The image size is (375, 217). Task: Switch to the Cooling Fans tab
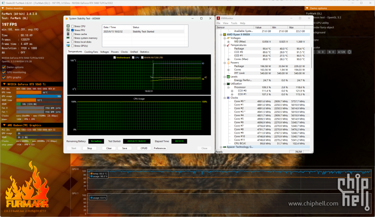pos(91,52)
